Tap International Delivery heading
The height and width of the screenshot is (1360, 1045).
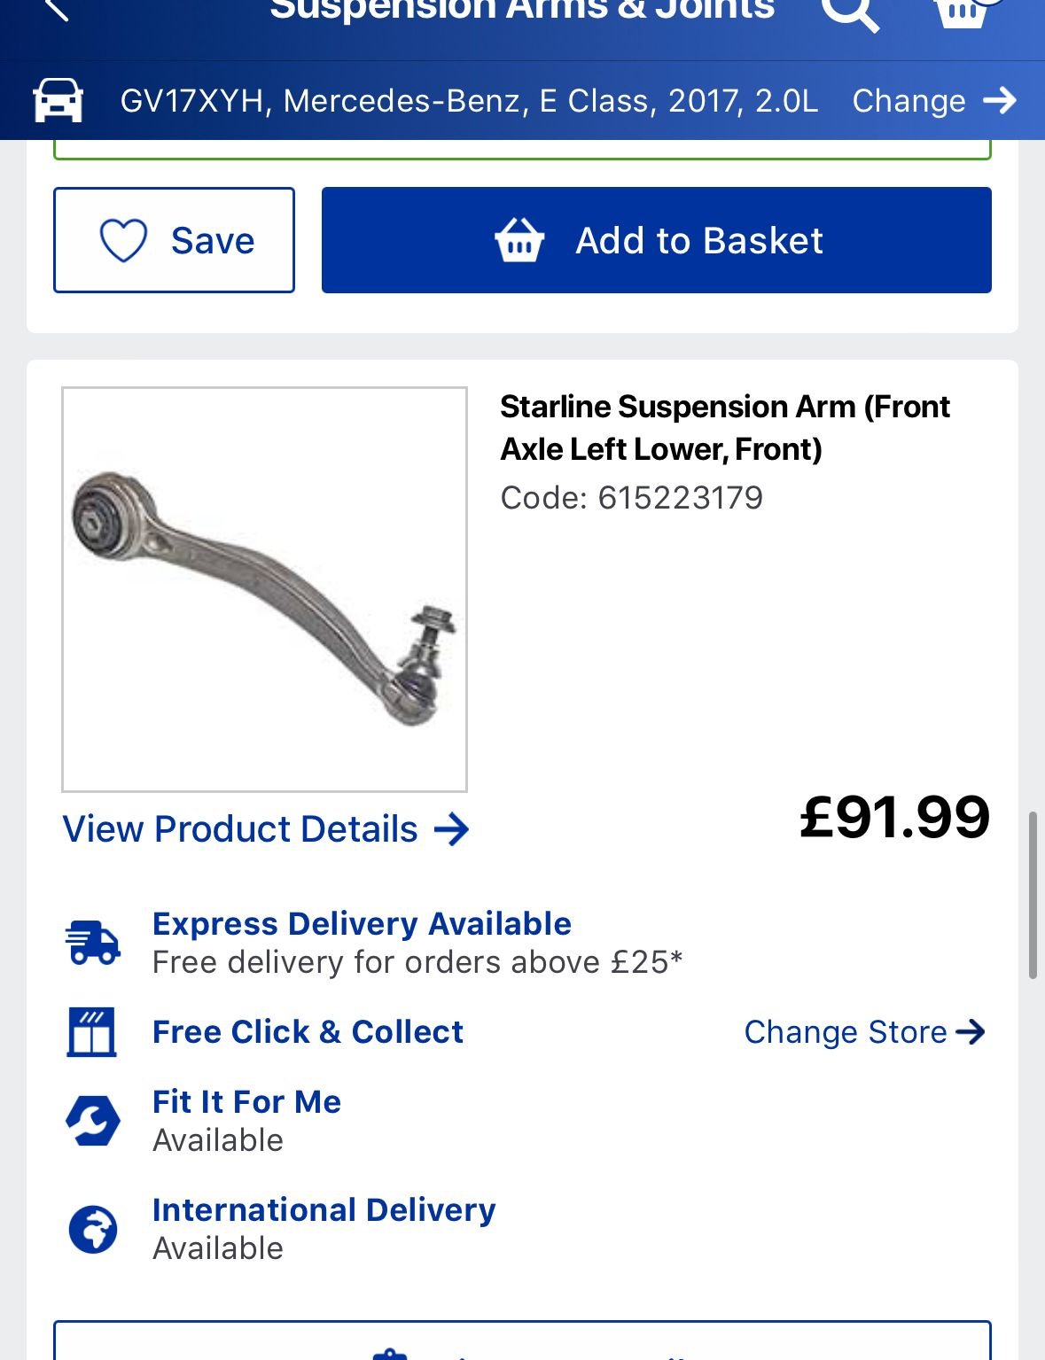(x=324, y=1210)
